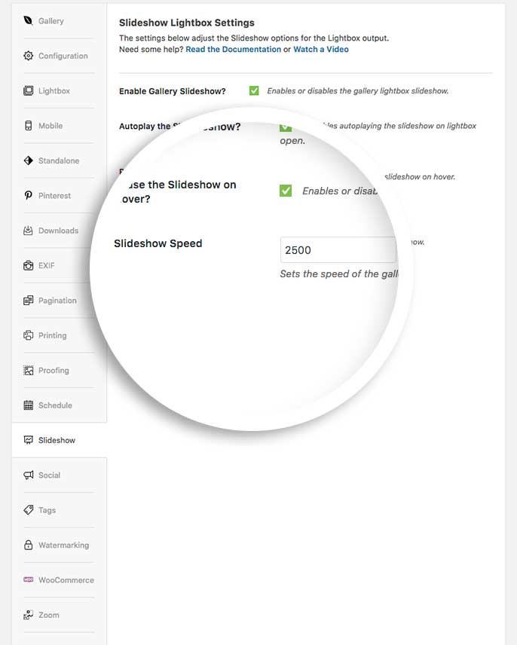This screenshot has width=517, height=645.
Task: Select the Schedule calendar icon
Action: pyautogui.click(x=29, y=405)
